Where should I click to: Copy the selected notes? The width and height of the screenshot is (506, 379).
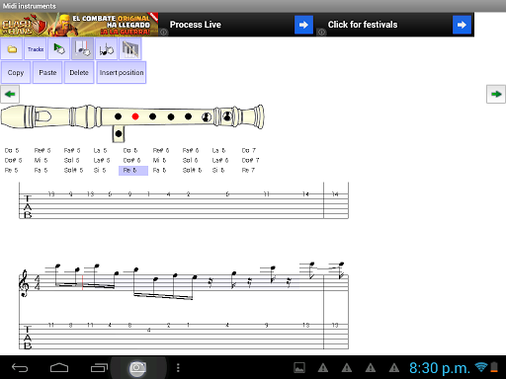(x=16, y=73)
